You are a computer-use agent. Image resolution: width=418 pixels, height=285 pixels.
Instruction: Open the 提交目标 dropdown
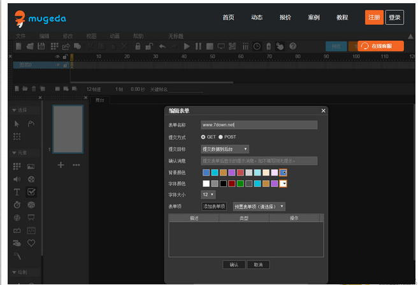(225, 149)
